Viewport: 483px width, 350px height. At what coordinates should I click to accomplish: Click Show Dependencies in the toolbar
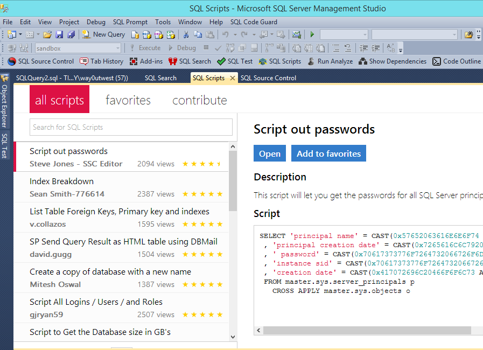(x=393, y=61)
